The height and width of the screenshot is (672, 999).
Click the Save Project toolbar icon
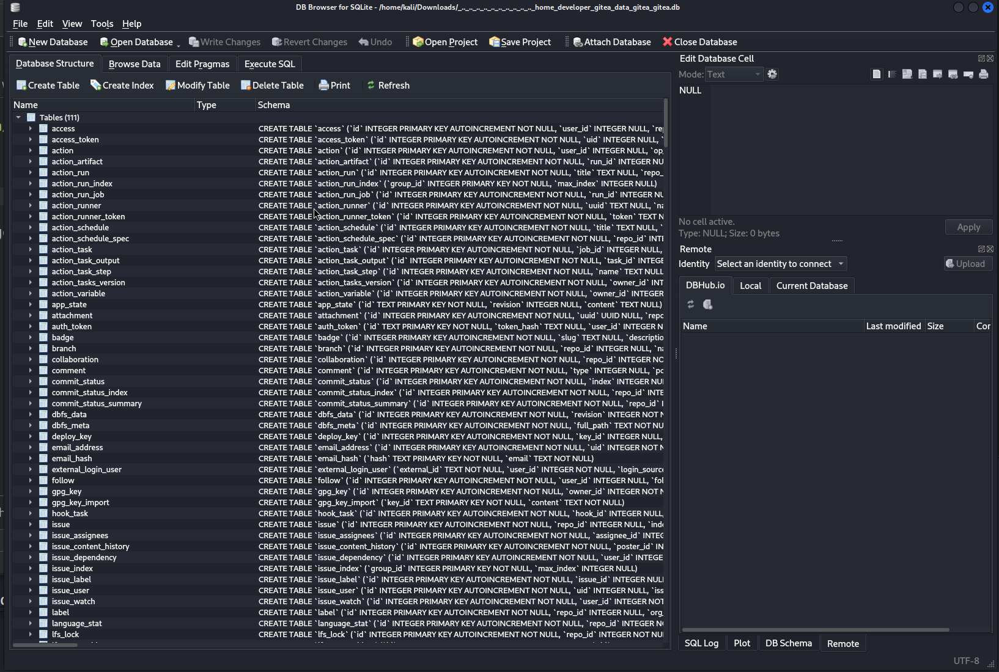pos(494,42)
